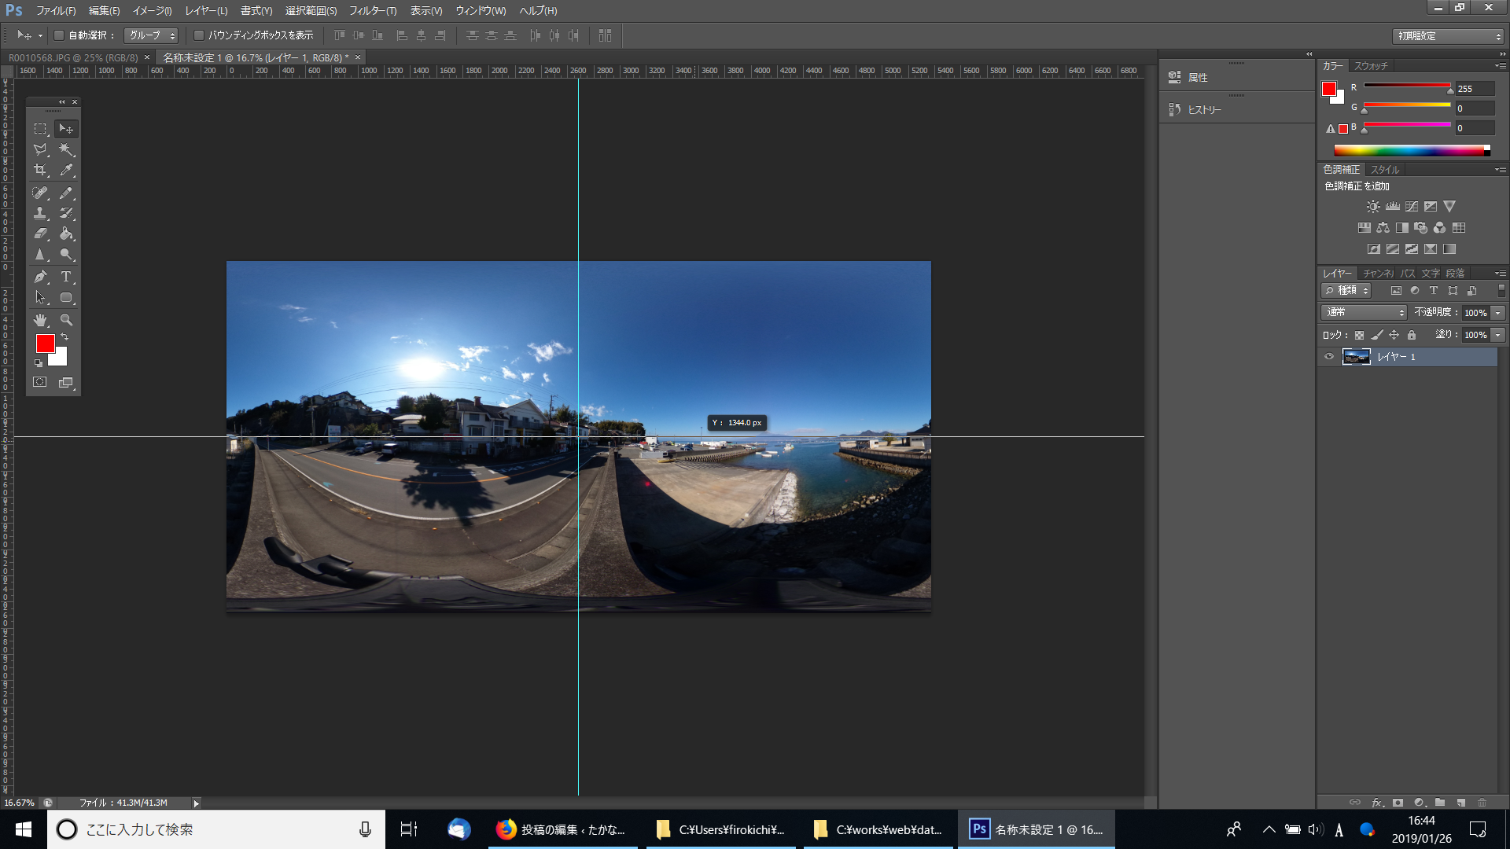Enable バウンディングボックスを表示 checkbox

coord(199,35)
